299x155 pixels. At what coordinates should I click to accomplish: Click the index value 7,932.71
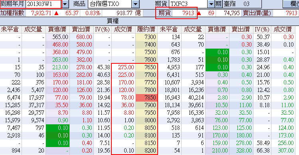(41, 13)
